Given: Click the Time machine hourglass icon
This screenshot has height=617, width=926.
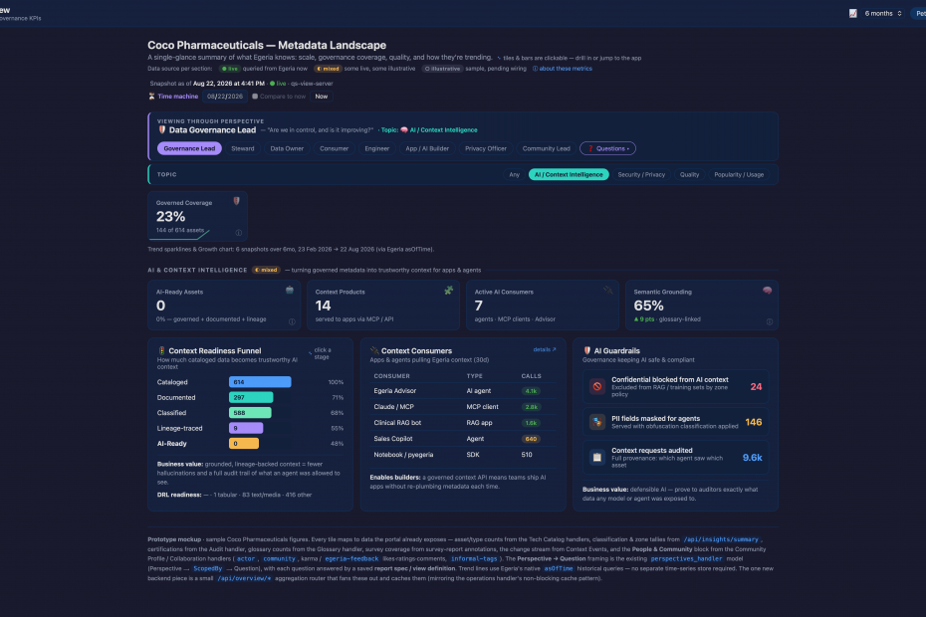Looking at the screenshot, I should point(151,97).
